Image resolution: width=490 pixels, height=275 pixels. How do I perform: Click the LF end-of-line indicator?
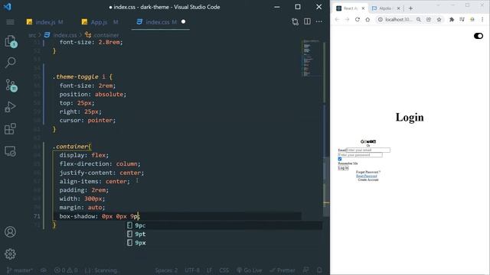pyautogui.click(x=209, y=270)
